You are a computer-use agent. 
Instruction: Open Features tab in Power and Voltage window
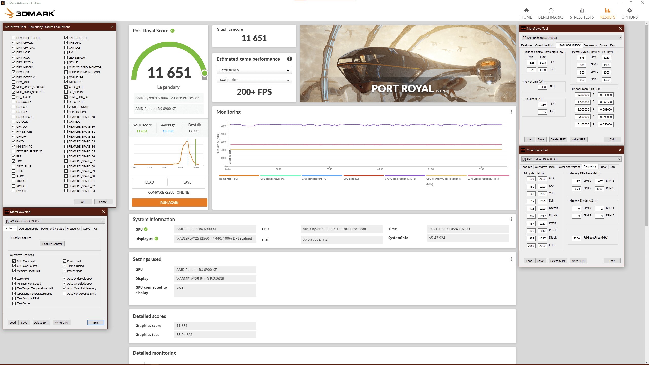[527, 45]
